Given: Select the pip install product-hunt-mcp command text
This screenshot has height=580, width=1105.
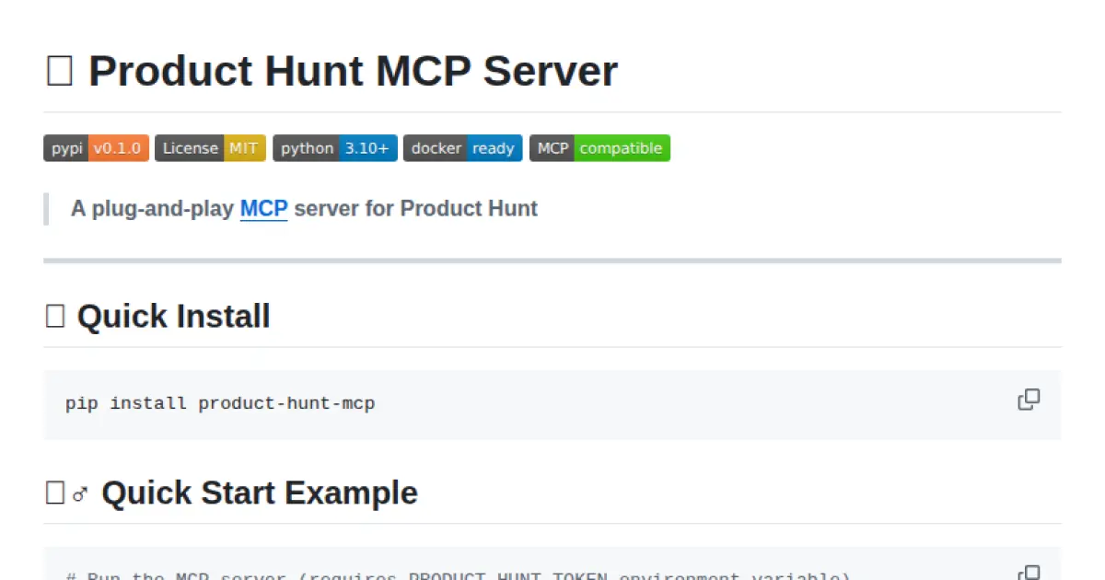Looking at the screenshot, I should [219, 403].
